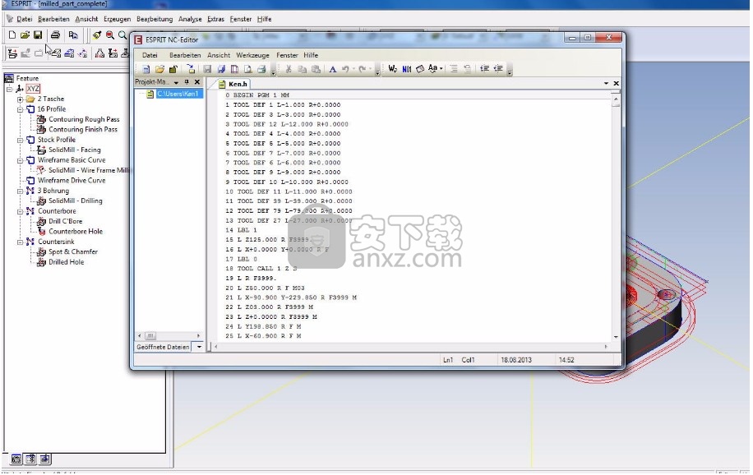This screenshot has width=753, height=475.
Task: Close the Projekt-Manager panel
Action: pos(197,82)
